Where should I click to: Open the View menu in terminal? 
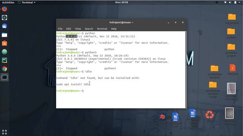pos(78,29)
